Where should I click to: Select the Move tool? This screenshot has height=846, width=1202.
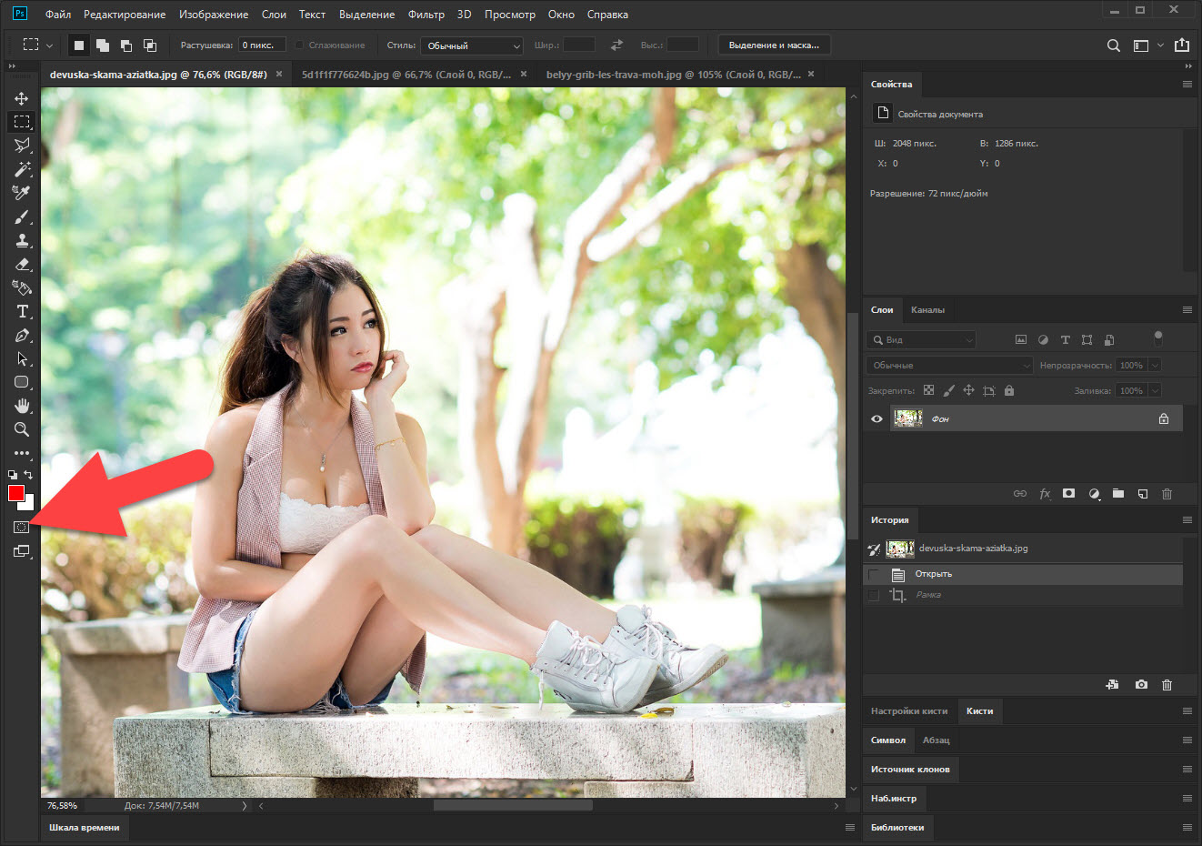22,98
